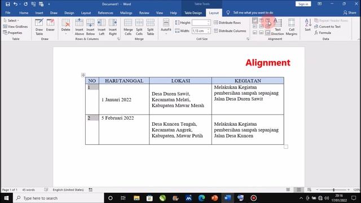Activate the table Eraser tool
Screen dimensions: 361x203
[x=50, y=25]
